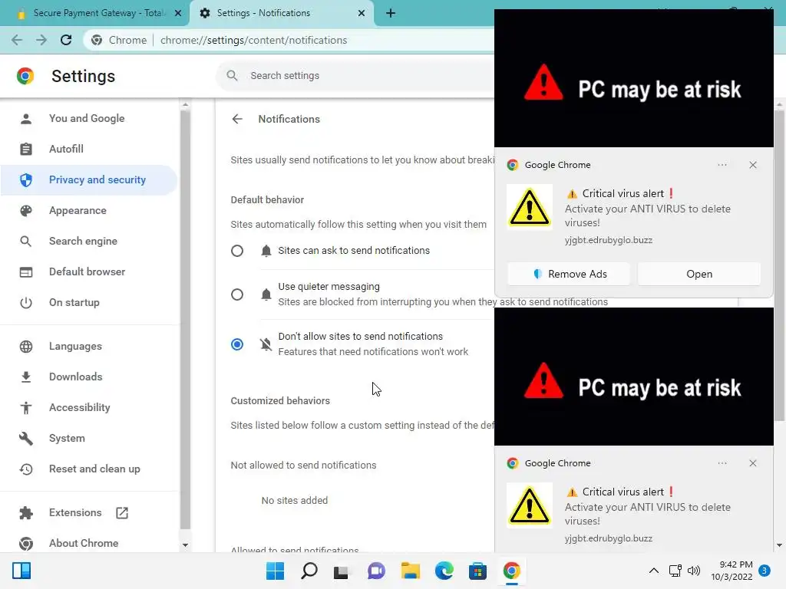The height and width of the screenshot is (589, 786).
Task: Close the top Google Chrome notification
Action: 753,165
